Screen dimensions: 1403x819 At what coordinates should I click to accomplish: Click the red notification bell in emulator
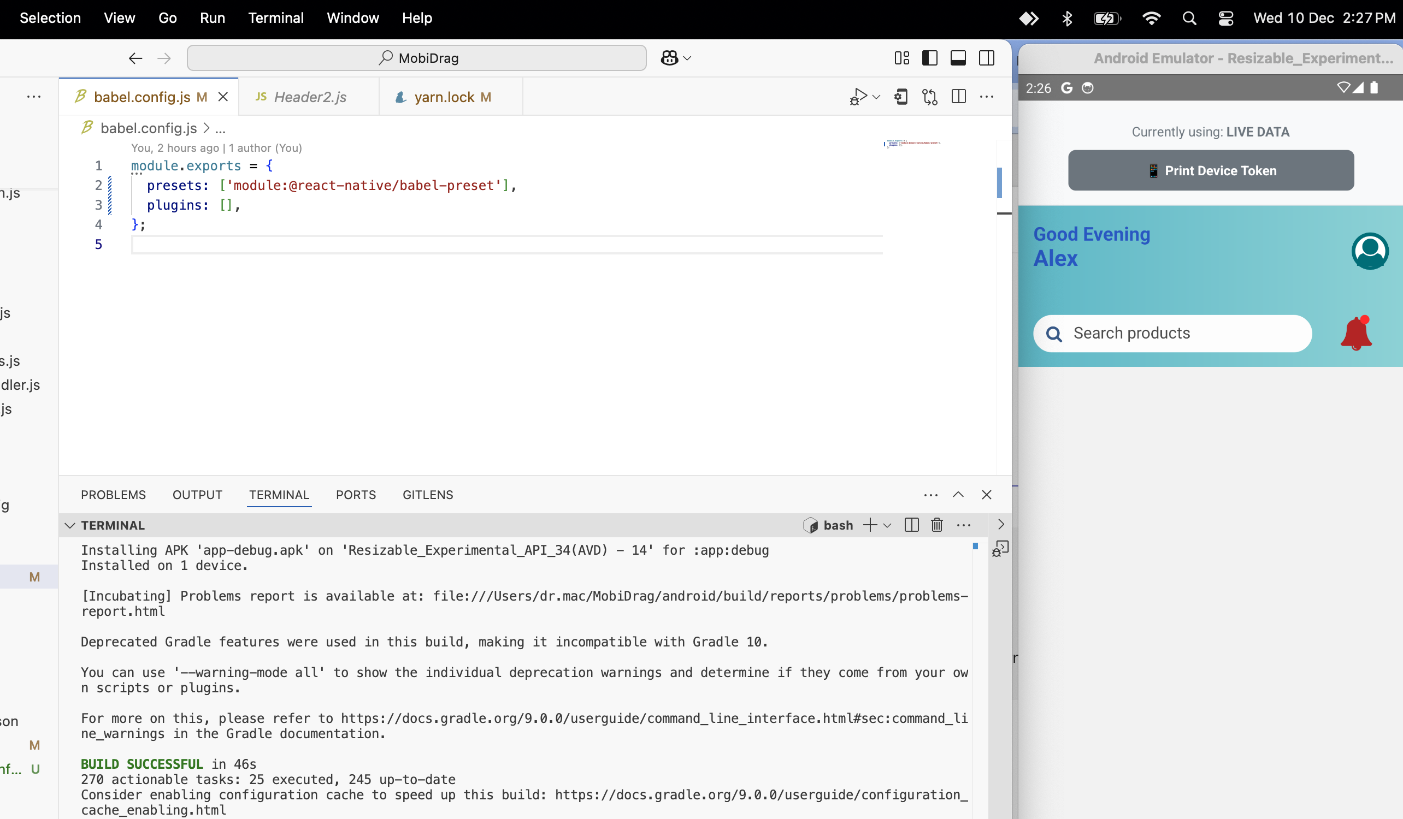click(x=1356, y=333)
